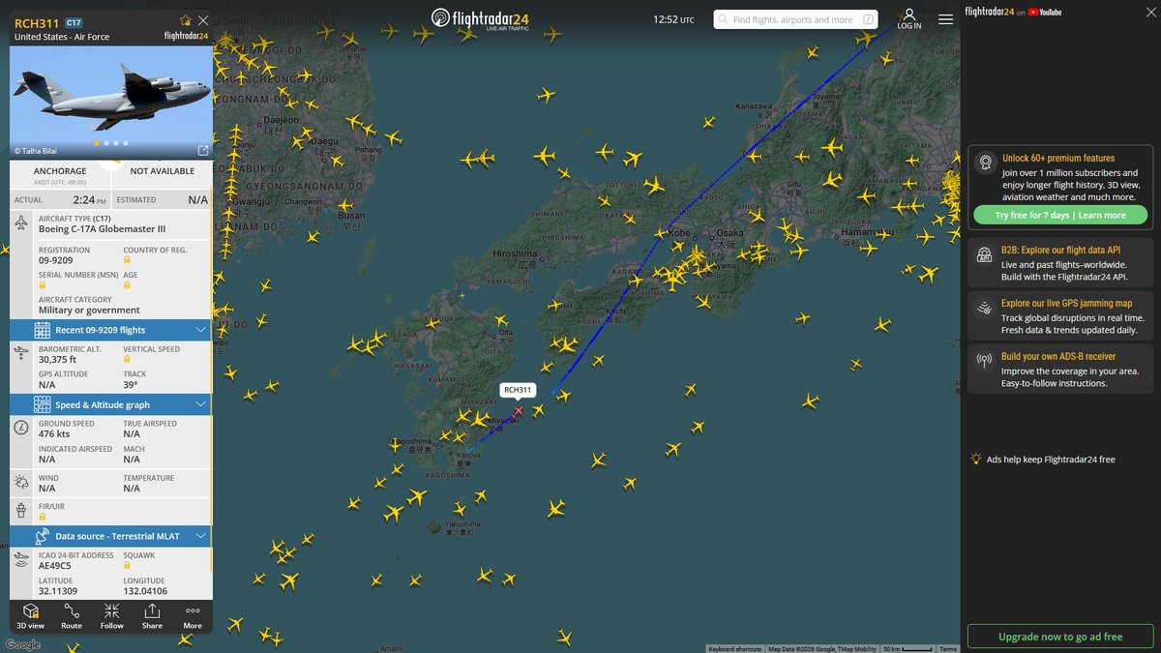Select the second photo carousel dot
The image size is (1161, 653).
105,143
